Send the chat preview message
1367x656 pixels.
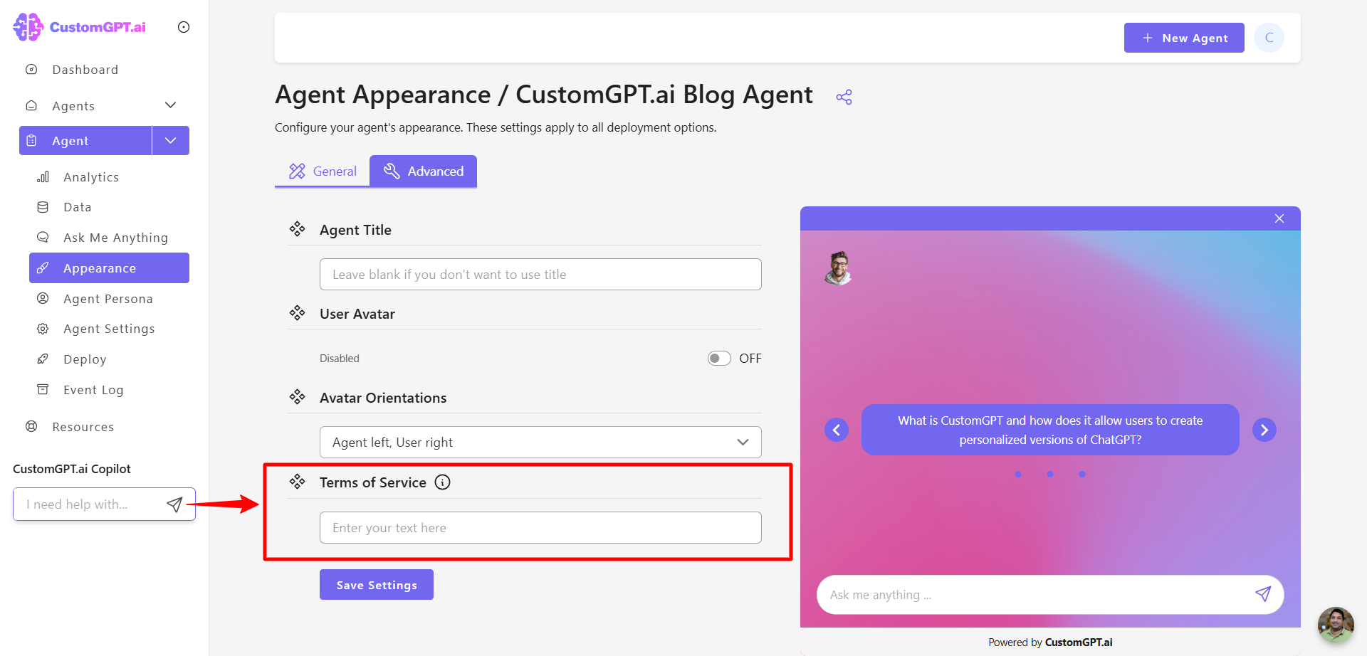click(1263, 594)
